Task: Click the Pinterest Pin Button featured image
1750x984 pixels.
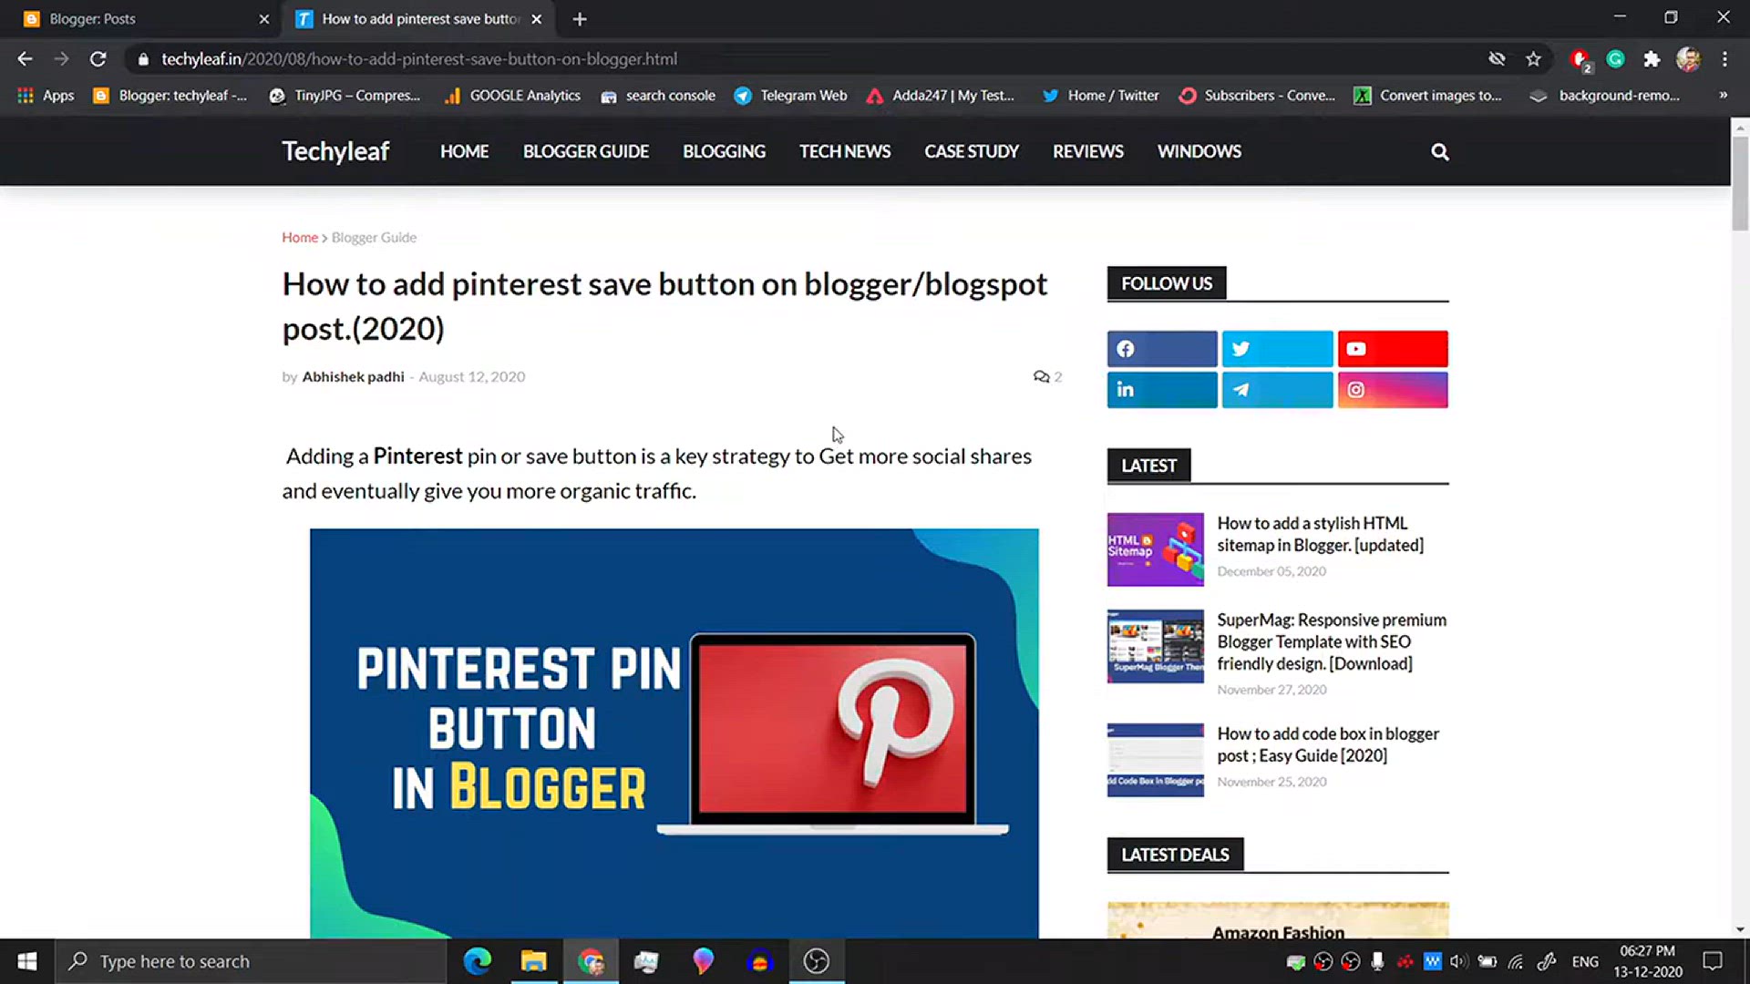Action: point(674,733)
